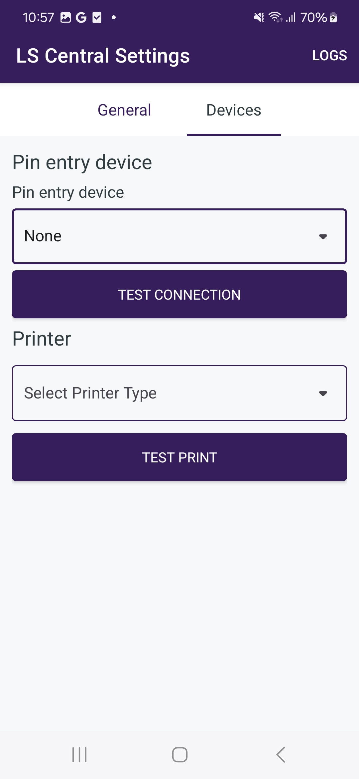Tap the checkmark task notification icon

click(x=97, y=17)
